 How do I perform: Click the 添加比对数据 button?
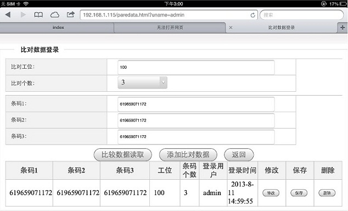[188, 154]
